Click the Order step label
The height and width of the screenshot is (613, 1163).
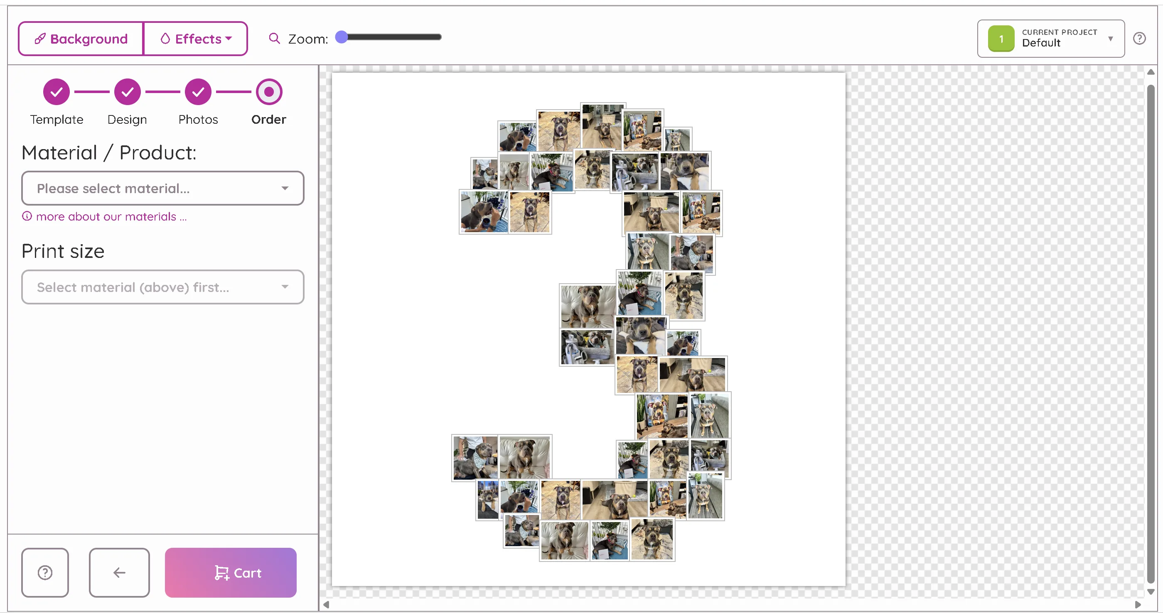pos(269,120)
